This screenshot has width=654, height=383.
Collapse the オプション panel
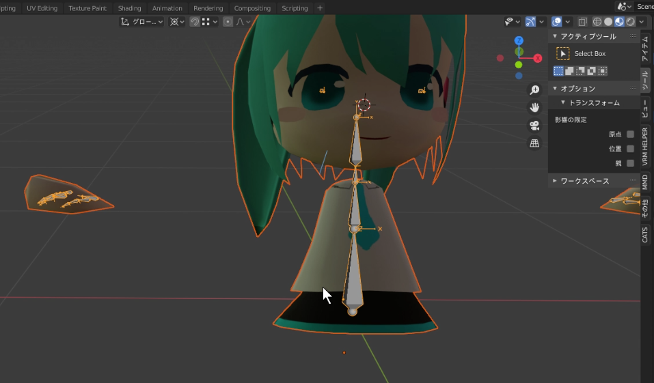point(555,88)
